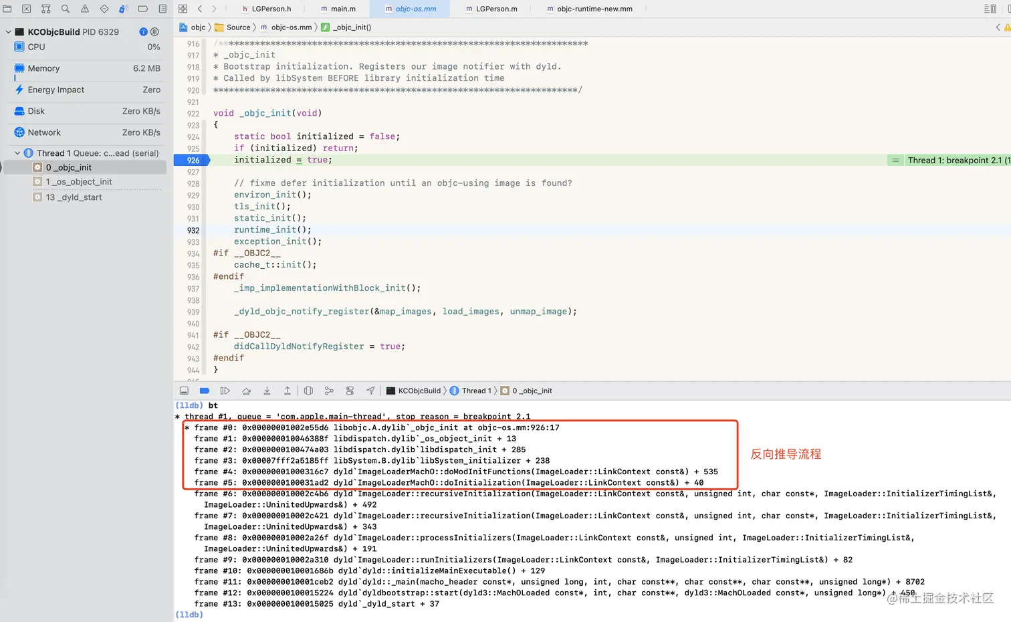Click the map_images argument
This screenshot has height=622, width=1011.
click(x=406, y=312)
